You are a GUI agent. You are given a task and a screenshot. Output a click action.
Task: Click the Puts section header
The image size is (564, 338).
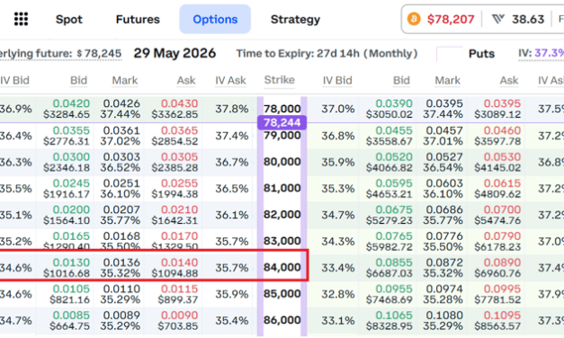481,54
